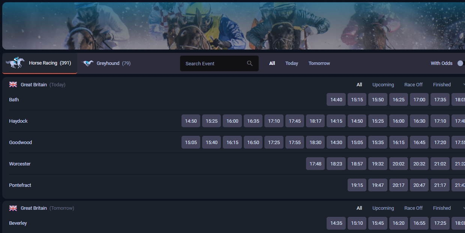
Task: Open Bath 14:40 race
Action: pos(336,99)
